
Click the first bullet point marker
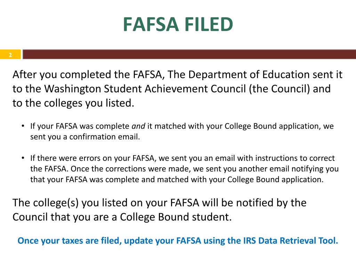[23, 126]
